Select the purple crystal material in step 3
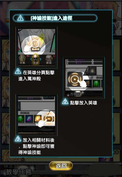Image resolution: width=122 pixels, height=177 pixels. coord(29,119)
